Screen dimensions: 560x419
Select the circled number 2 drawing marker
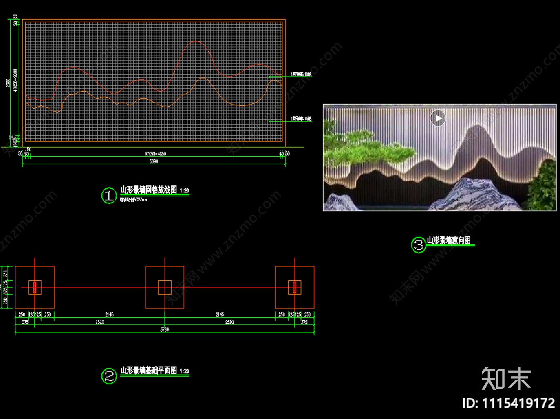coord(109,376)
